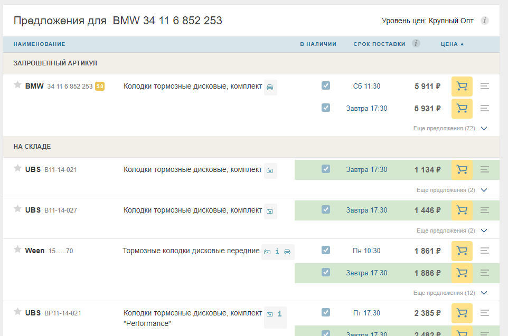The image size is (508, 336).
Task: Click the price level info icon
Action: click(484, 21)
